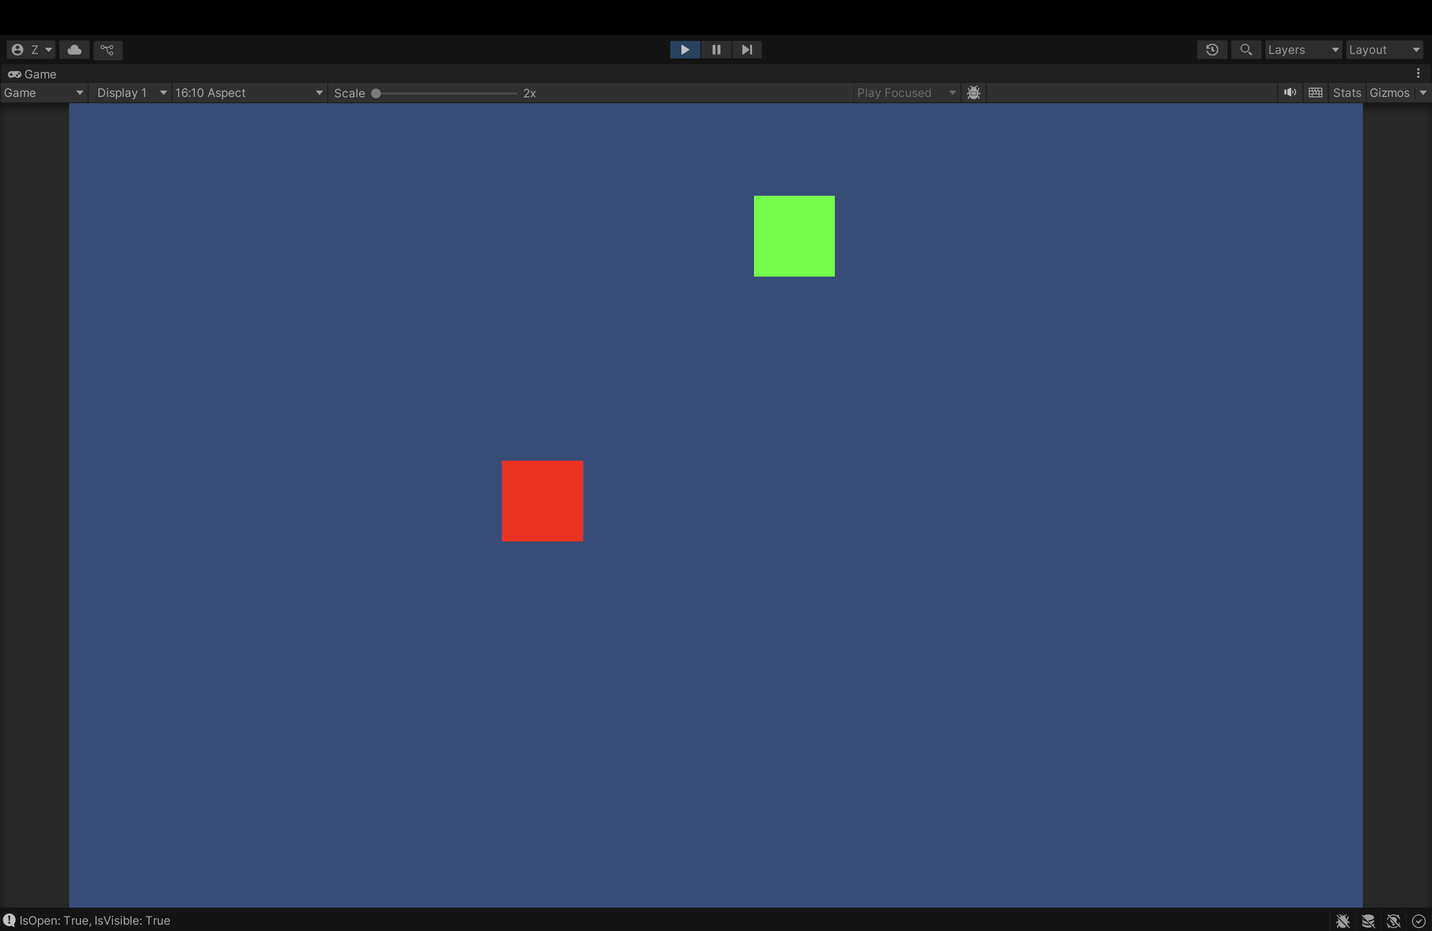Viewport: 1432px width, 931px height.
Task: Open the Layout dropdown
Action: (1384, 50)
